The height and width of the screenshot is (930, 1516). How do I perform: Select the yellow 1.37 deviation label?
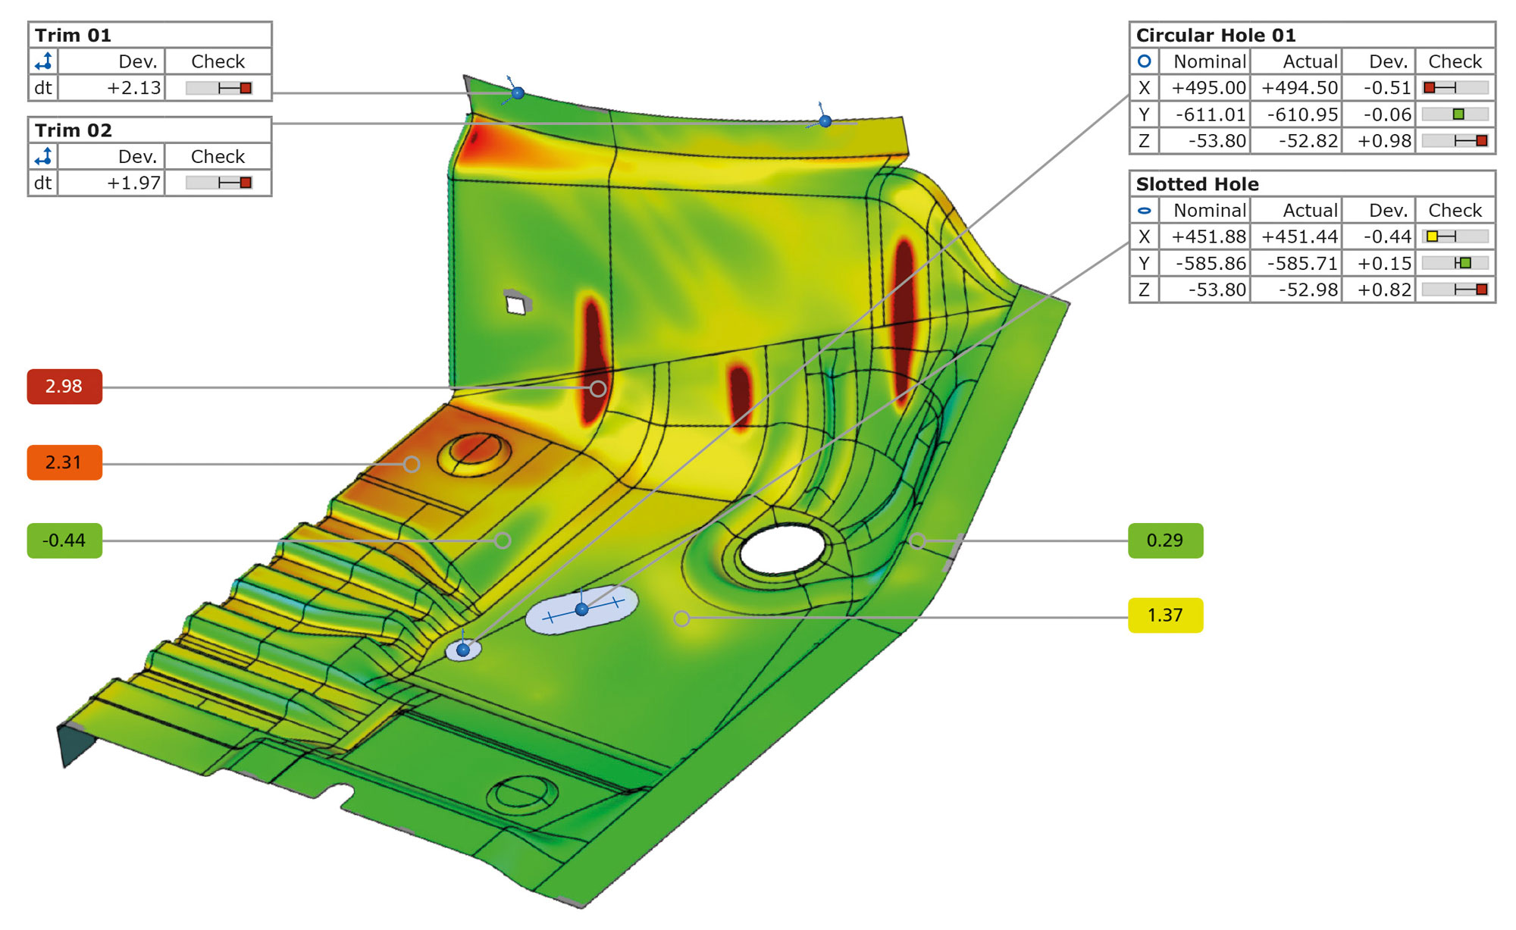1165,615
